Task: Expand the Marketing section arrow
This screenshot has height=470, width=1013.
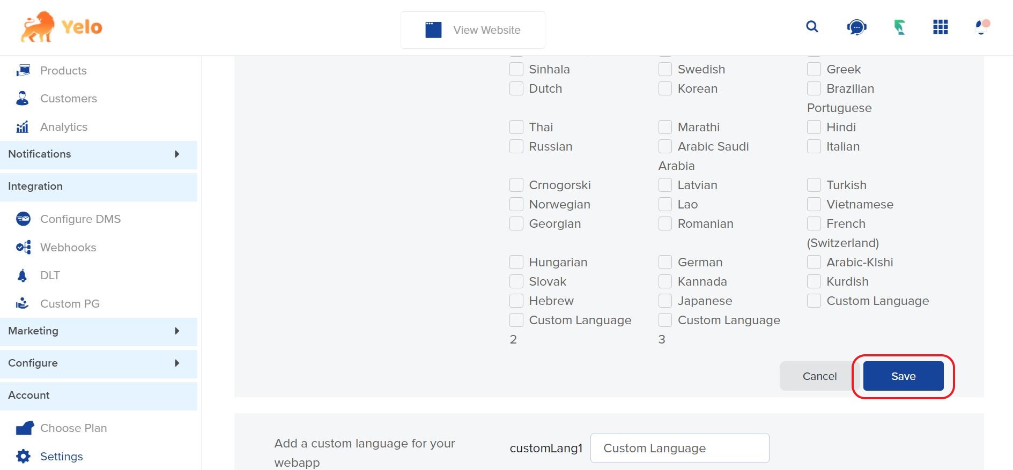Action: [177, 331]
